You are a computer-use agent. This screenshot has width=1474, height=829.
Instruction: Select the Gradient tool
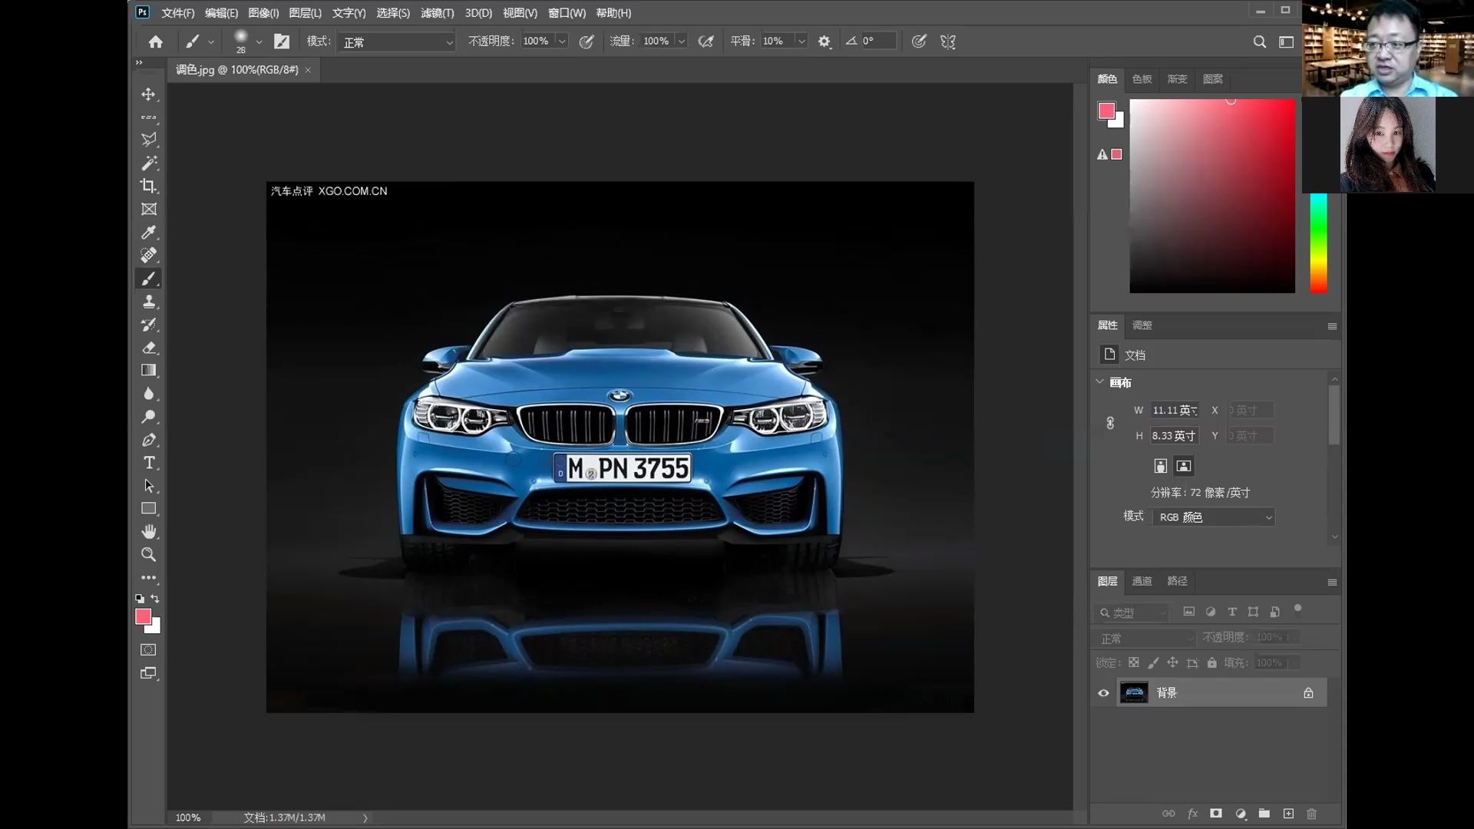(x=148, y=370)
